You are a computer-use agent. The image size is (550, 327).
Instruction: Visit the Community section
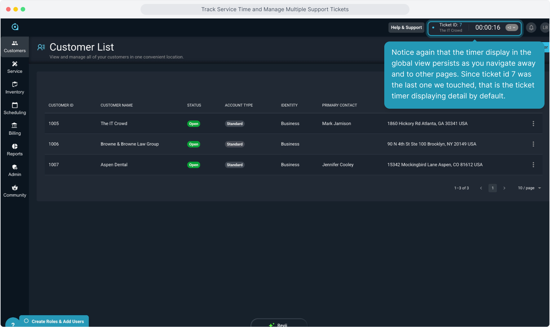[x=15, y=191]
